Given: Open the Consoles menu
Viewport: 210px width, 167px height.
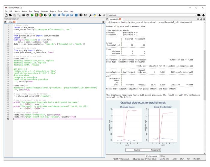Looking at the screenshot, I should pos(44,11).
